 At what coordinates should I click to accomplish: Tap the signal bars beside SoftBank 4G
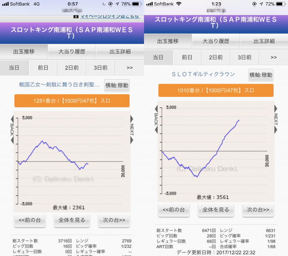pyautogui.click(x=5, y=4)
